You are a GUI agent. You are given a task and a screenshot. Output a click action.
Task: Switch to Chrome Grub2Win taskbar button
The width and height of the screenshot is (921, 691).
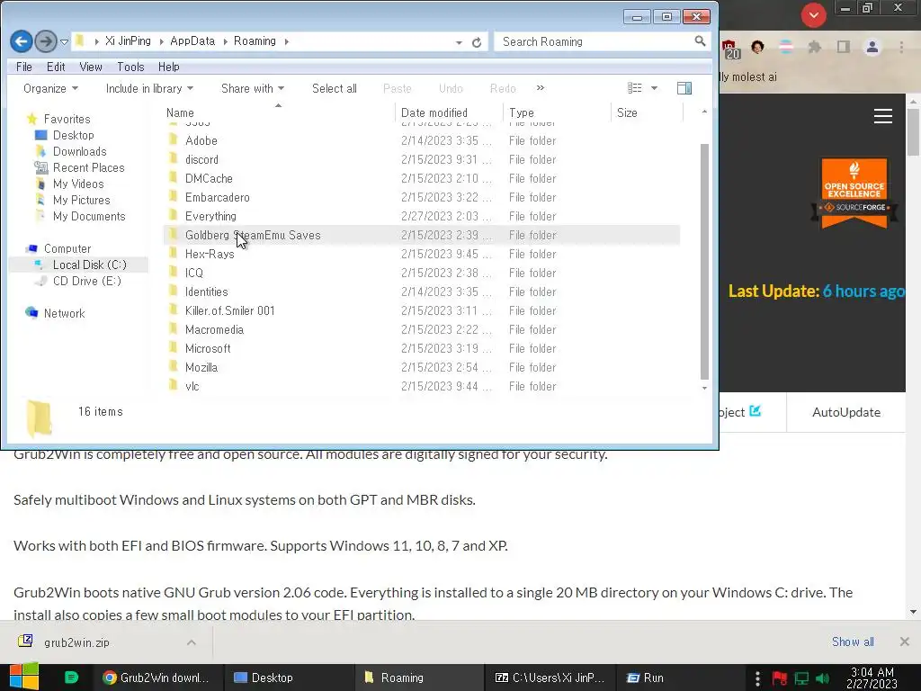156,678
